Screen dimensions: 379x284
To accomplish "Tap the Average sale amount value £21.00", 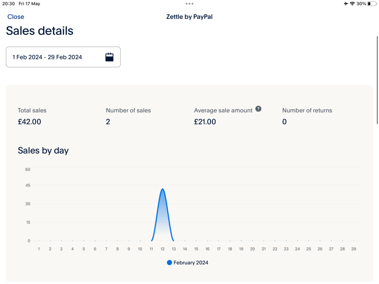I will point(205,122).
